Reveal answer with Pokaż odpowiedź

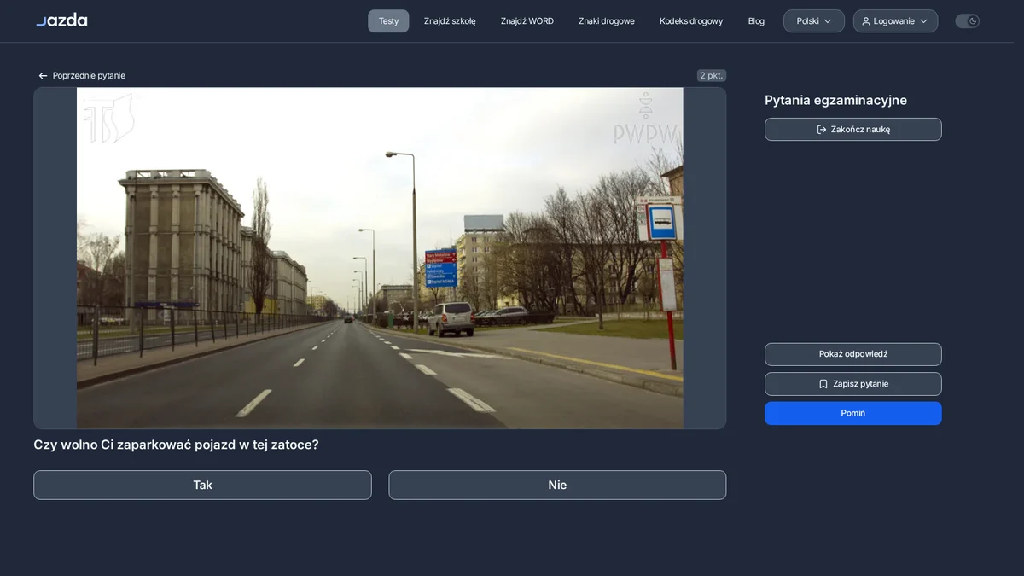pyautogui.click(x=853, y=354)
